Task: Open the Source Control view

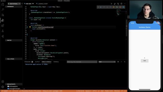Action: [3, 15]
